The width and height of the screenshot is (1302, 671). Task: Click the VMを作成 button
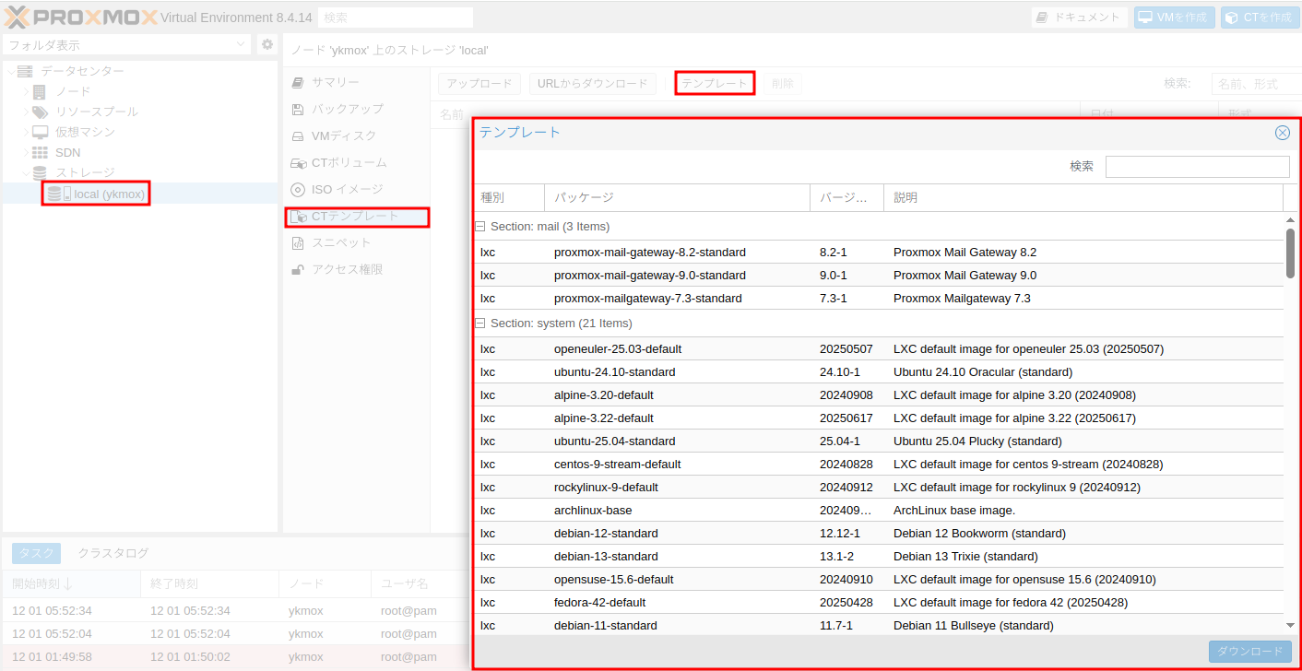pyautogui.click(x=1175, y=18)
